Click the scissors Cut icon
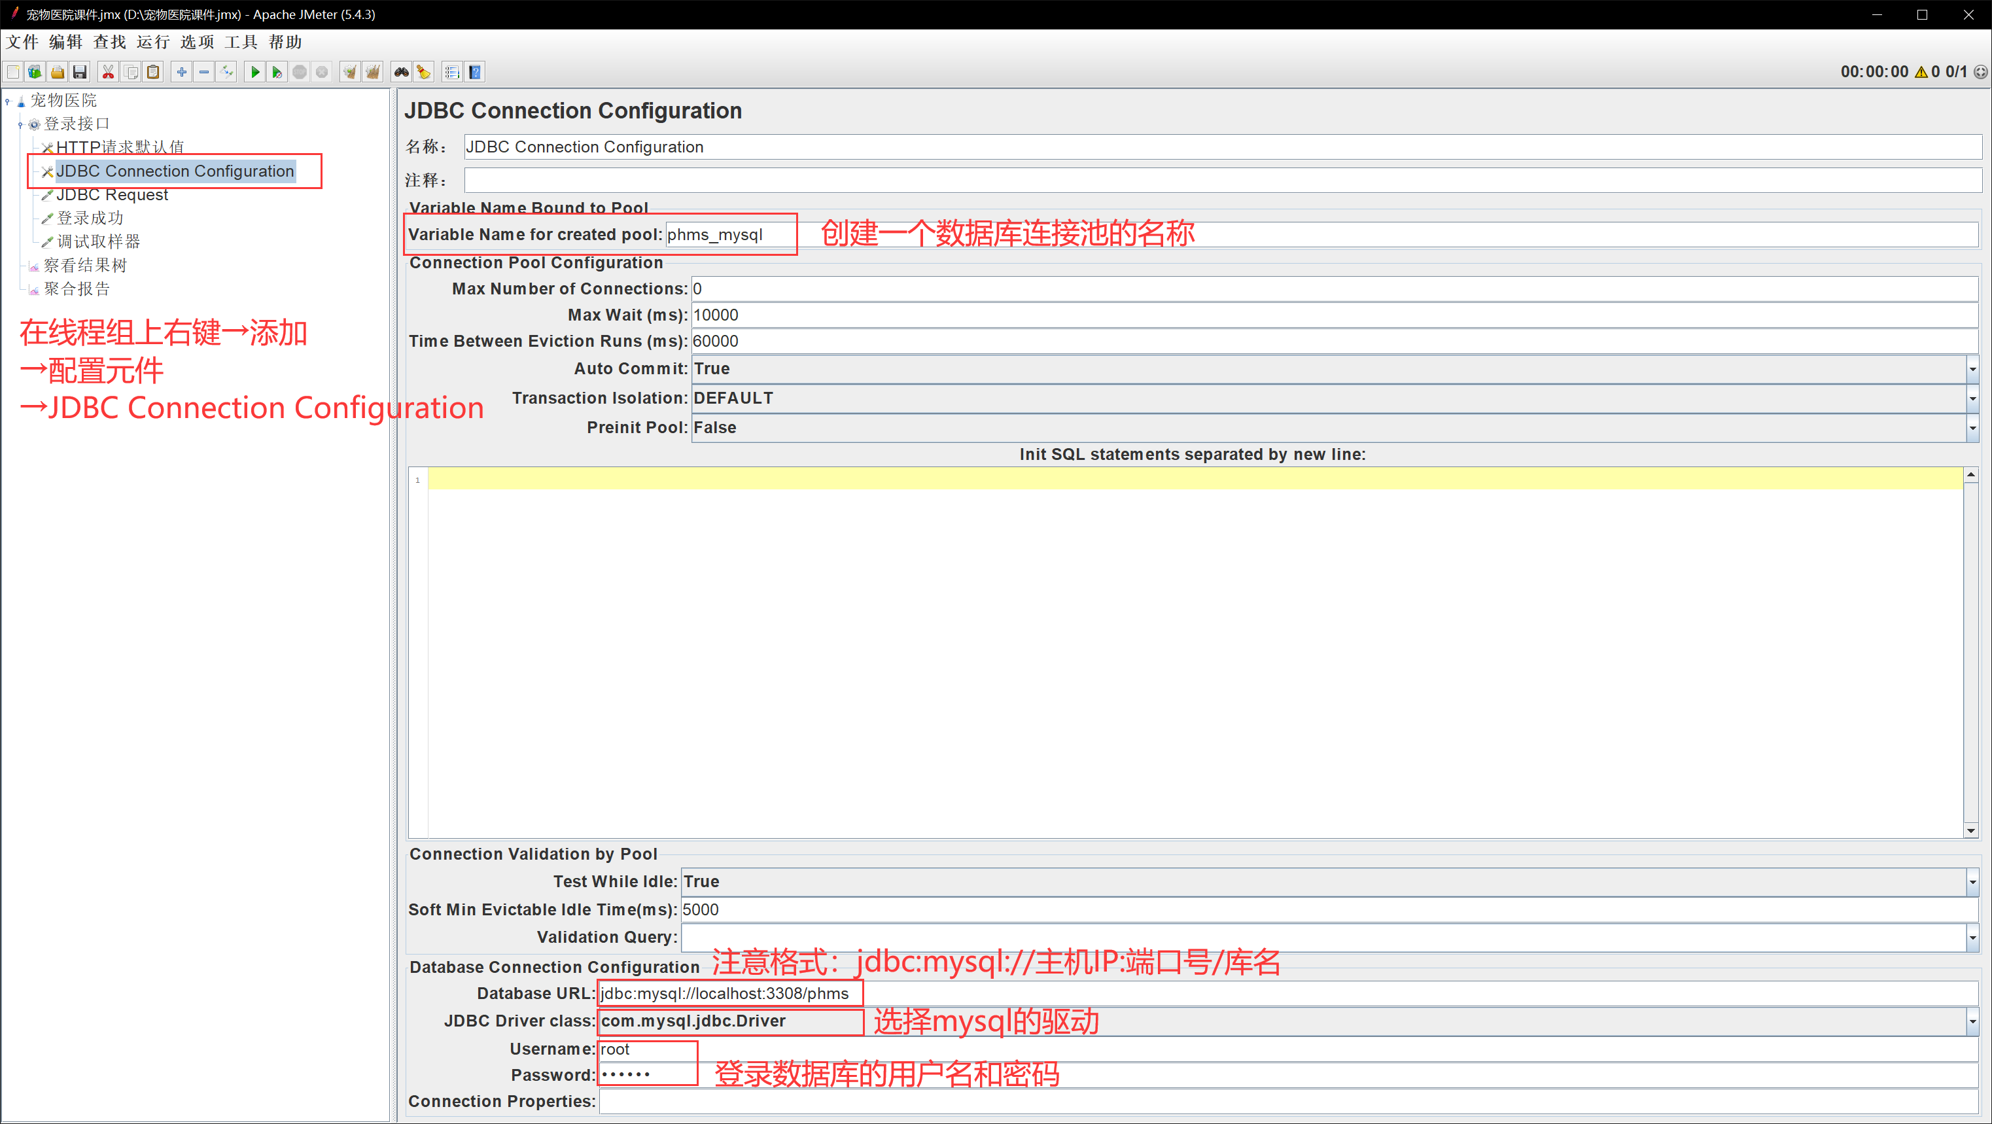 [x=108, y=72]
